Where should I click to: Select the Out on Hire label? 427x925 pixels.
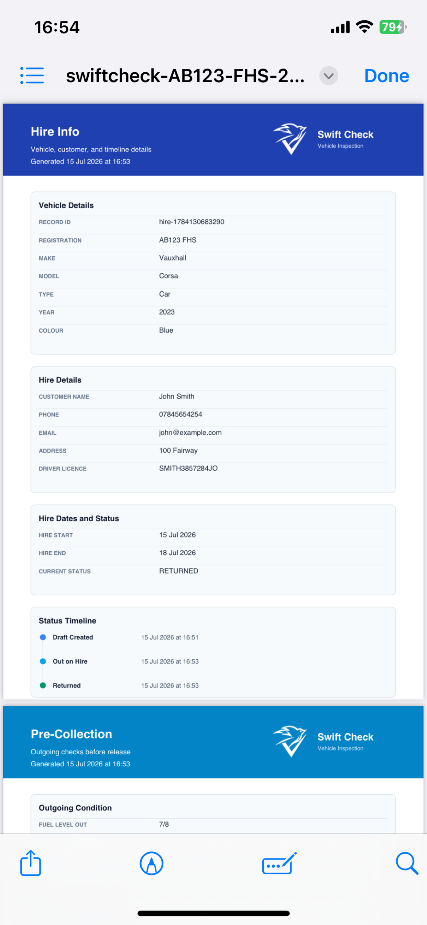tap(70, 661)
